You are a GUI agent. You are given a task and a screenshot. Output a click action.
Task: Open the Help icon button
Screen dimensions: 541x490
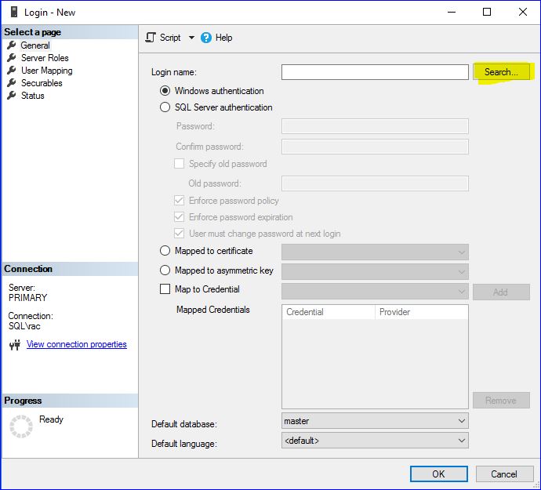coord(206,38)
